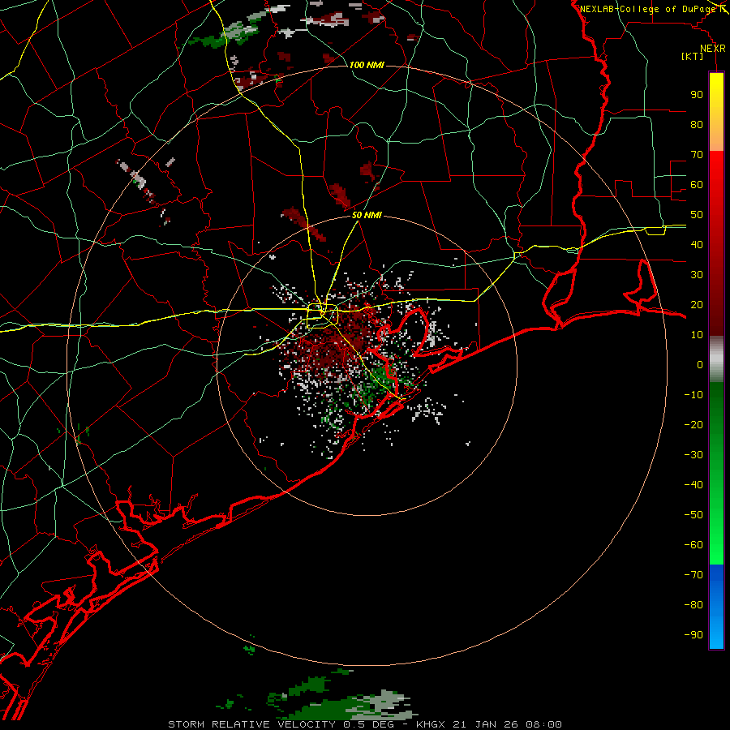Select the positive 80 legend value
The image size is (730, 730).
click(697, 124)
